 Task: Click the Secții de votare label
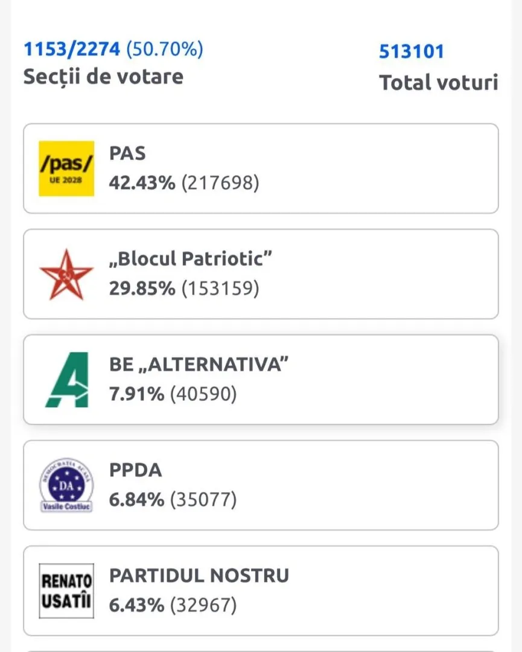pos(103,77)
